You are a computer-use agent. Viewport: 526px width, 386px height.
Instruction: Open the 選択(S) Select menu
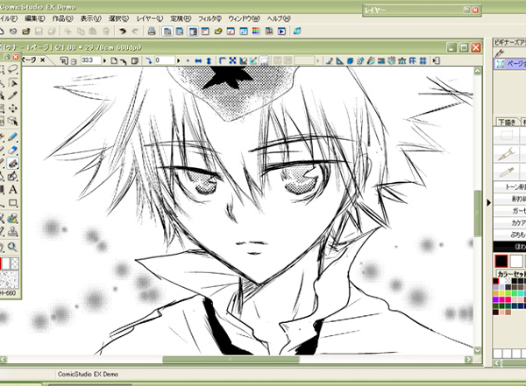click(x=118, y=18)
